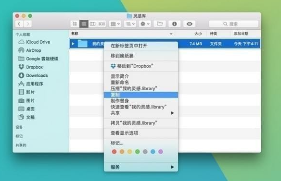Click the 标记 sidebar section header
Image resolution: width=281 pixels, height=181 pixels.
[x=19, y=136]
